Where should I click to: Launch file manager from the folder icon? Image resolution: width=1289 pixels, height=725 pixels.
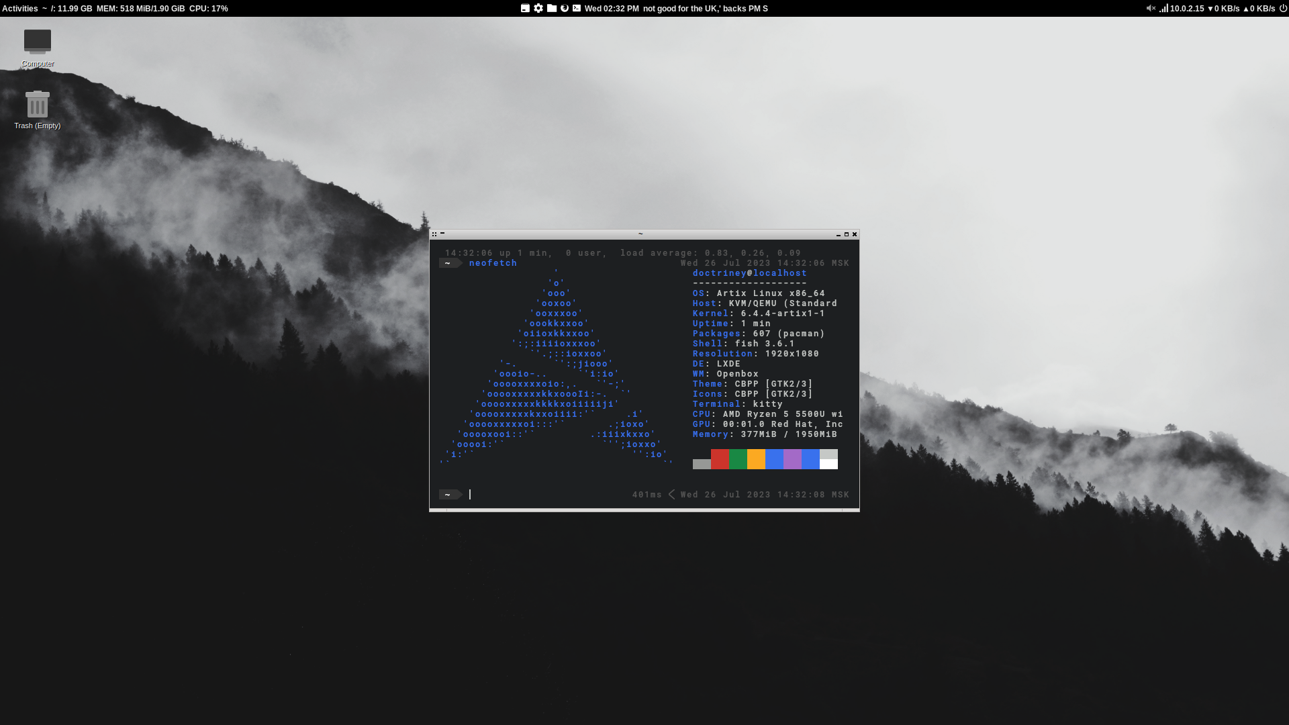point(552,8)
